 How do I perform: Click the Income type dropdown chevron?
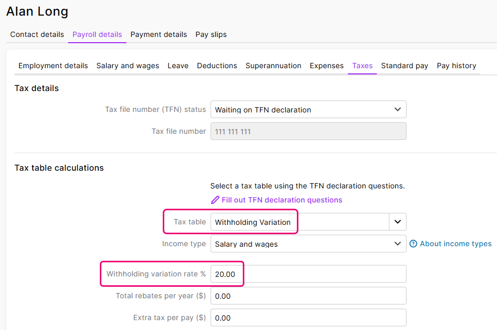pyautogui.click(x=397, y=244)
